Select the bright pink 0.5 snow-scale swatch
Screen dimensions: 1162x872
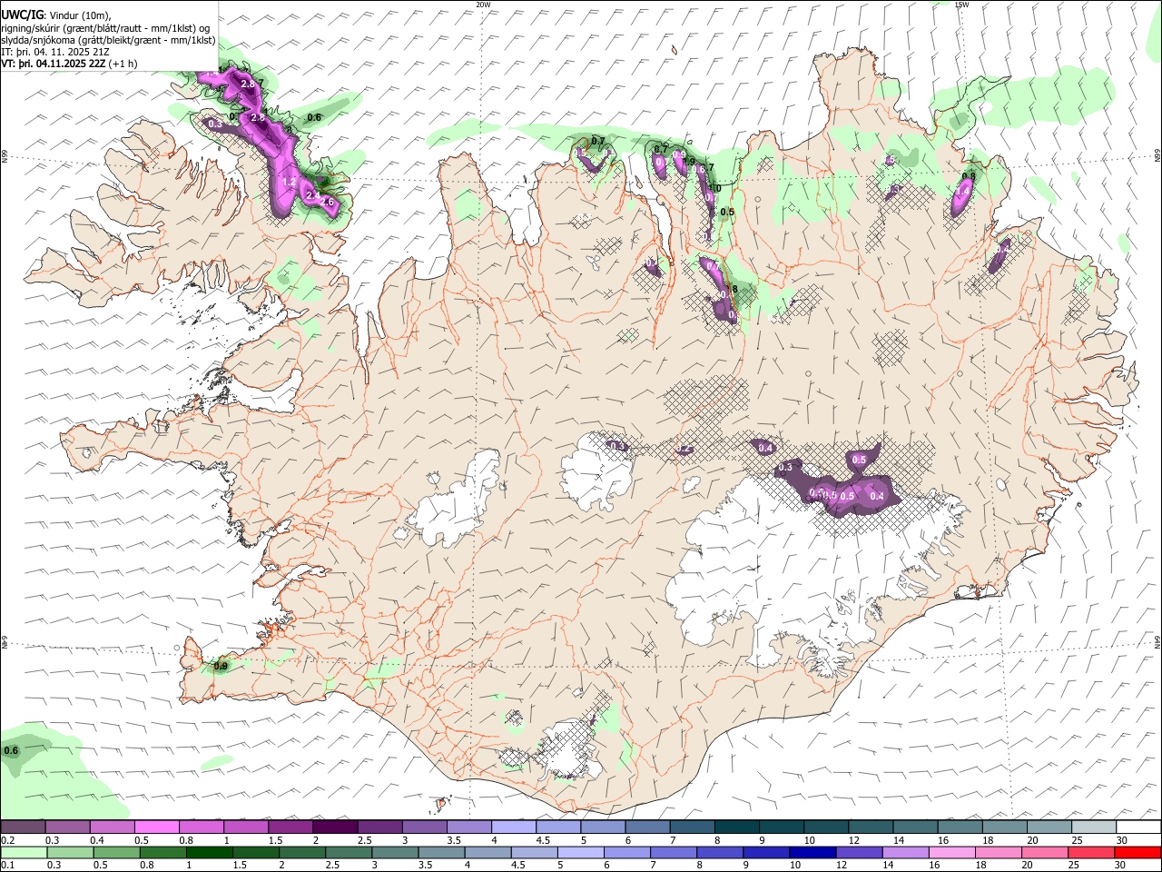point(156,827)
